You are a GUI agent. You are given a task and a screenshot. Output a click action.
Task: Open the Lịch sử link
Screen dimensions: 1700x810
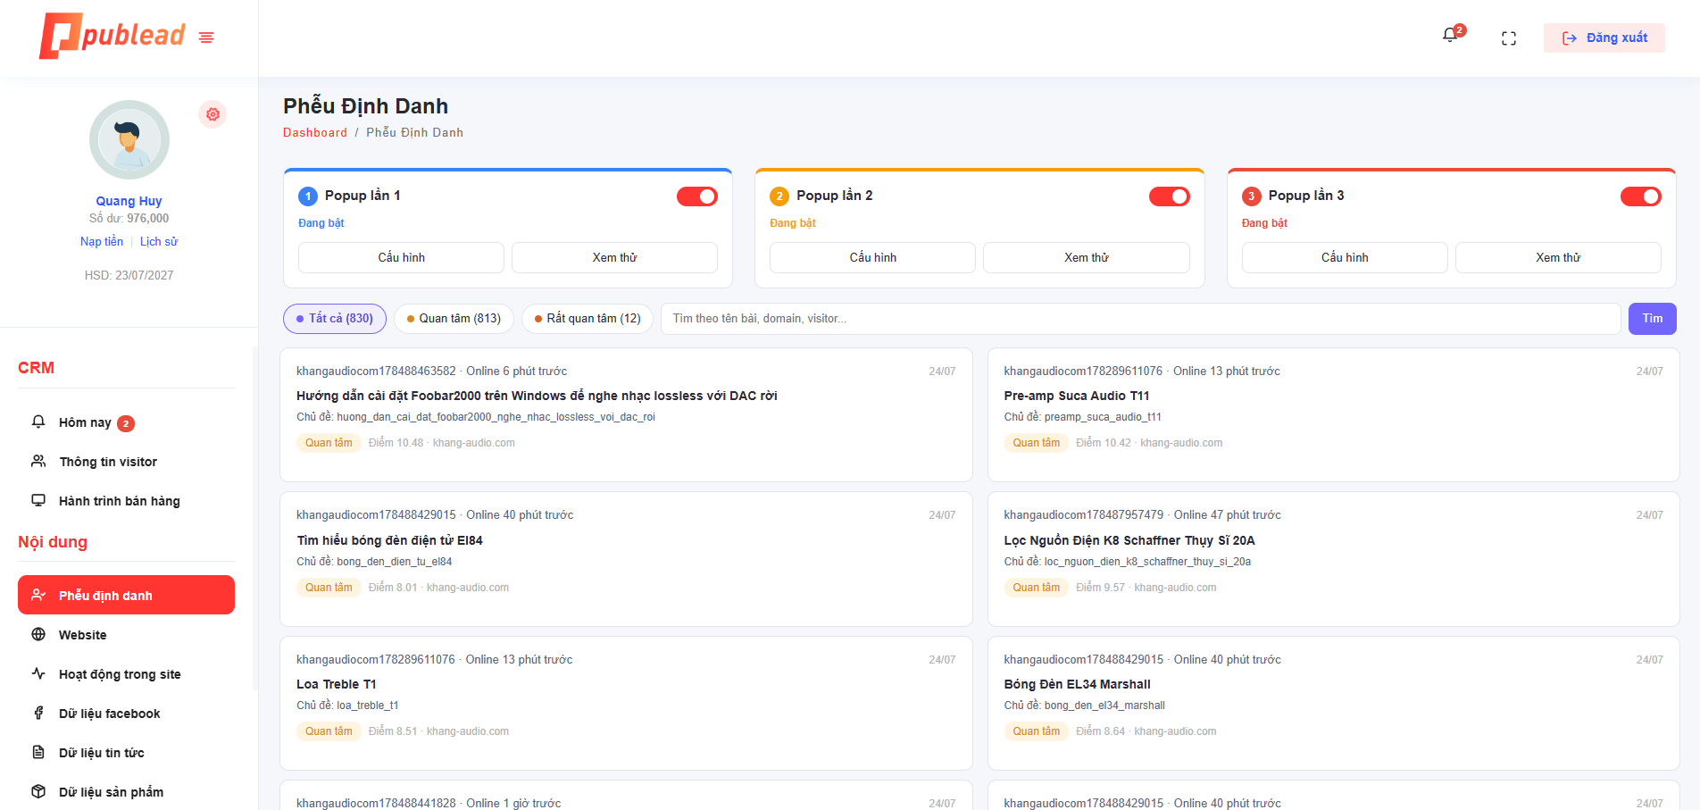[159, 242]
